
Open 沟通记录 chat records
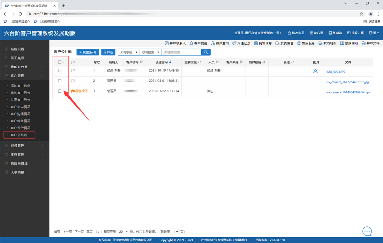241,43
